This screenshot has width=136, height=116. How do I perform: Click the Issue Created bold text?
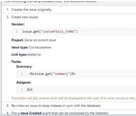[x=31, y=113]
